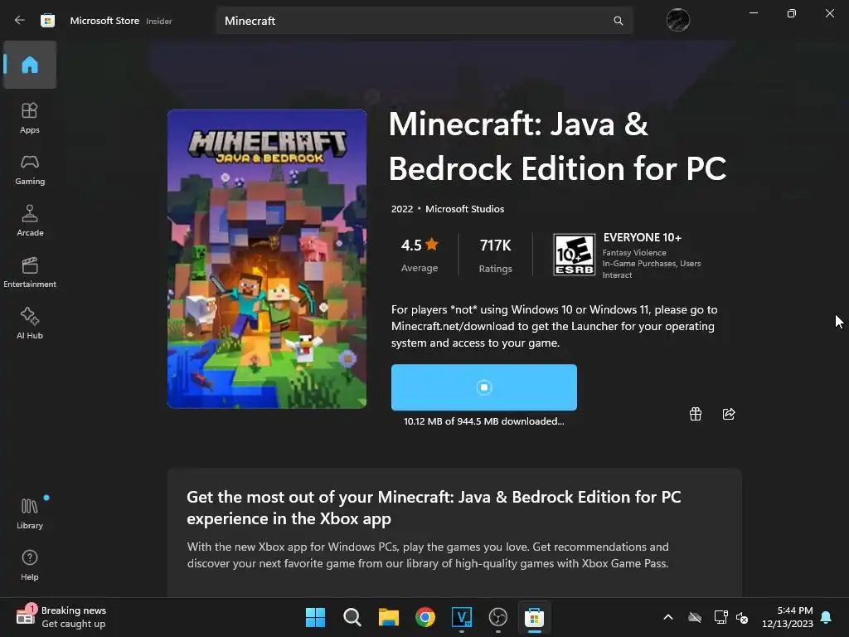Image resolution: width=849 pixels, height=637 pixels.
Task: Open the AI Hub section
Action: point(30,324)
